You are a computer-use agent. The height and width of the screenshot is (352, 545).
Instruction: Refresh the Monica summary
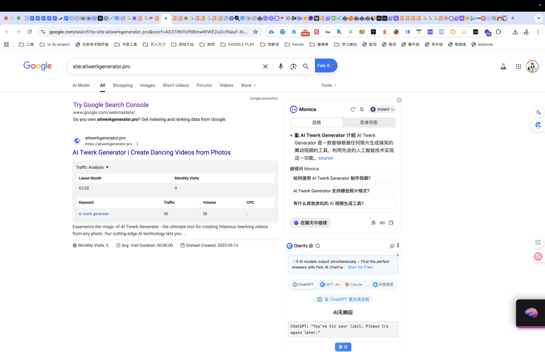click(x=353, y=109)
